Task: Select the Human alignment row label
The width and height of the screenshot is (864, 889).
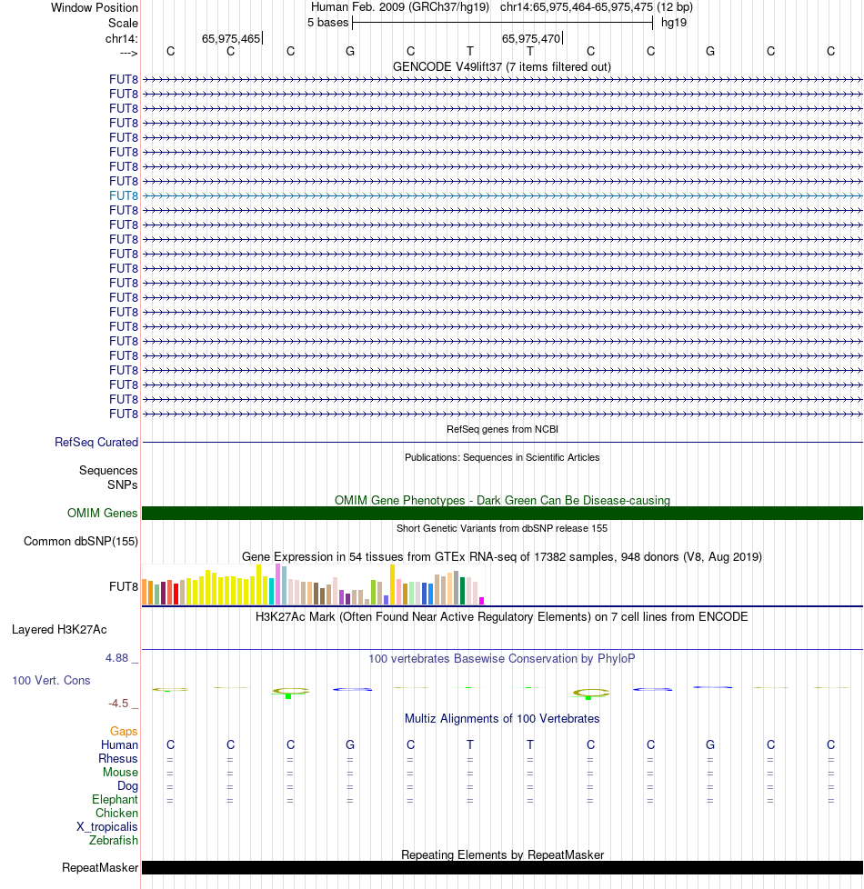Action: tap(119, 745)
